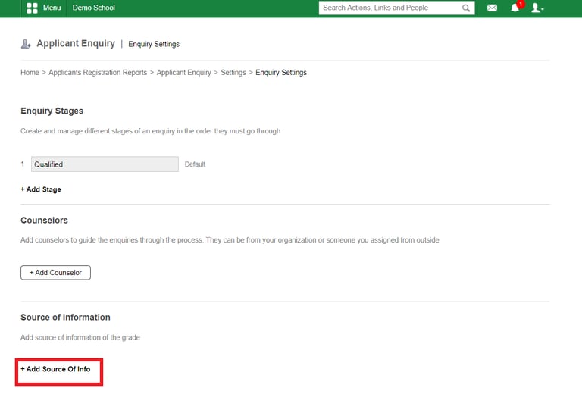Open Applicant Enquiry breadcrumb link
This screenshot has height=410, width=582.
183,72
